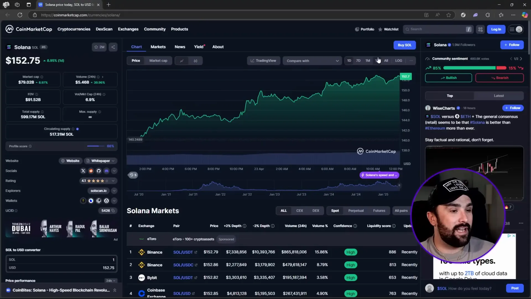This screenshot has width=531, height=299.
Task: Expand the Whitepaper dropdown
Action: pyautogui.click(x=101, y=161)
